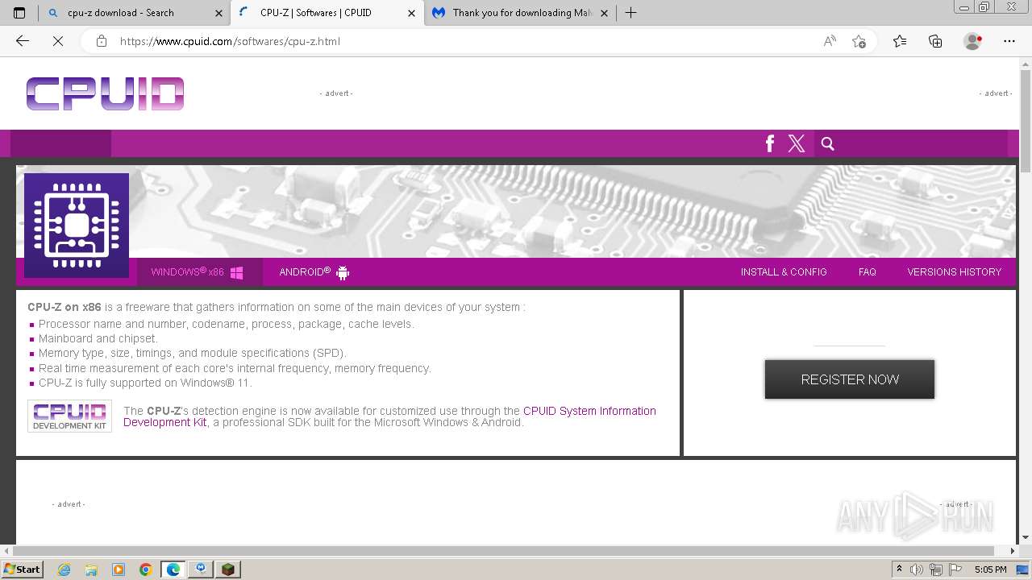Click the vertical scrollbar thumb
The image size is (1032, 580).
pos(1026,121)
